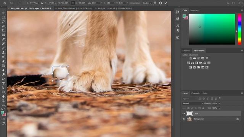The height and width of the screenshot is (137, 244).
Task: Toggle Quick Mask mode in toolbar
Action: pyautogui.click(x=3, y=119)
